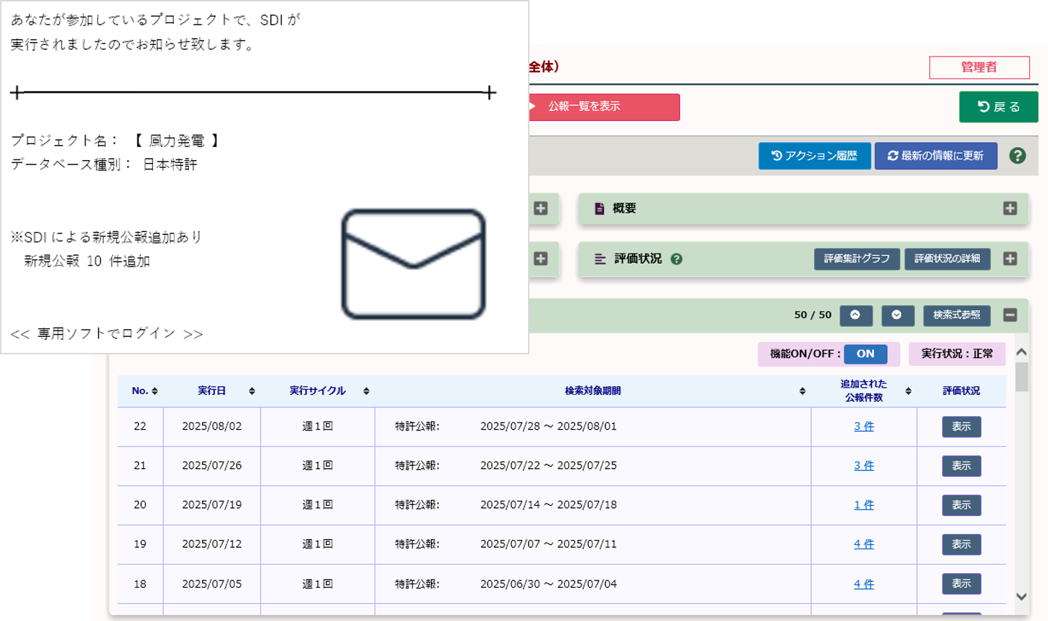Open help icon next to 評価状況
The width and height of the screenshot is (1048, 621).
676,259
